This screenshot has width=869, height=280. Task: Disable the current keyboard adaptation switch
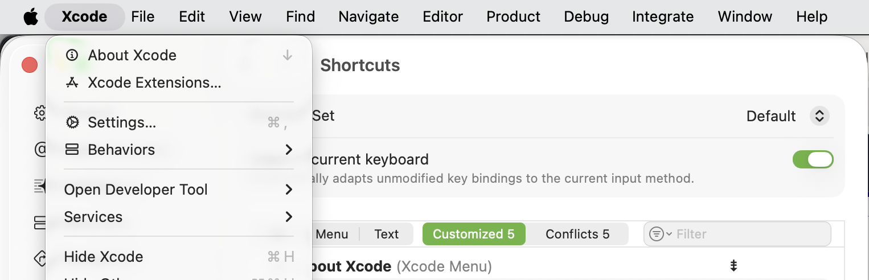point(813,159)
